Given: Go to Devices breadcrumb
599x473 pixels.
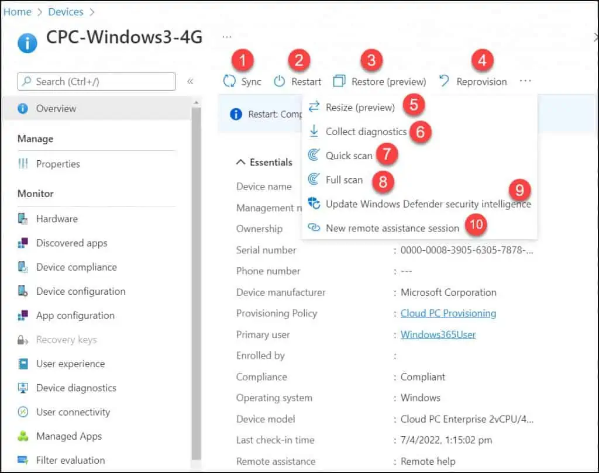Looking at the screenshot, I should [66, 12].
